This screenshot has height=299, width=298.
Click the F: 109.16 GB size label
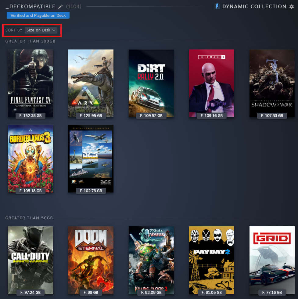point(212,115)
